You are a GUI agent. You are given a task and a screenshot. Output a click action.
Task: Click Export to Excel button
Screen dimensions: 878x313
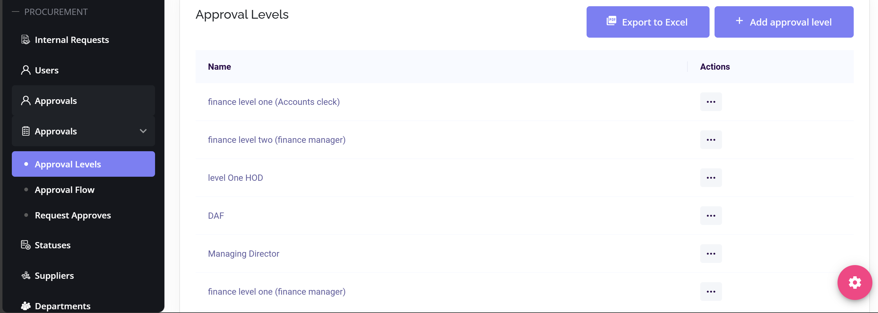tap(647, 22)
